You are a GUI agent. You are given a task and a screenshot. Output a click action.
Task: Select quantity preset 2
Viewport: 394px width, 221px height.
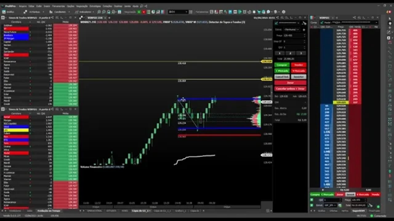click(290, 53)
